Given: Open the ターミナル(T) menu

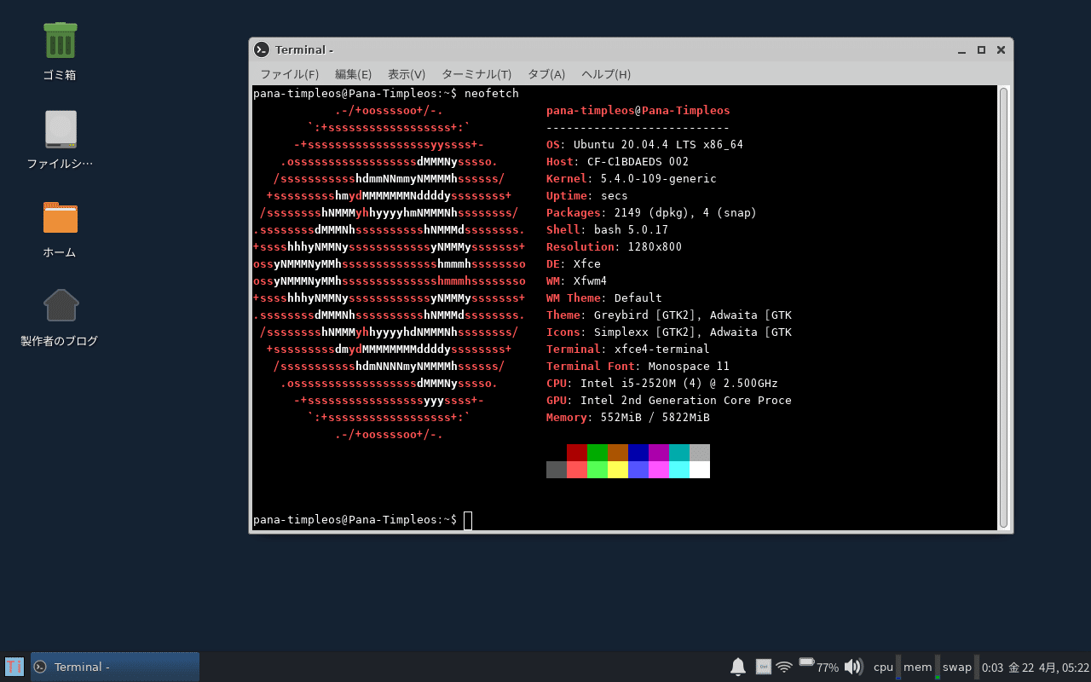Looking at the screenshot, I should [x=476, y=74].
